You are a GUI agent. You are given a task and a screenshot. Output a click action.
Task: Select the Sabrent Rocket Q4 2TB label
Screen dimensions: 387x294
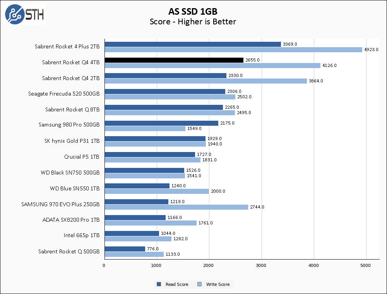pyautogui.click(x=71, y=78)
